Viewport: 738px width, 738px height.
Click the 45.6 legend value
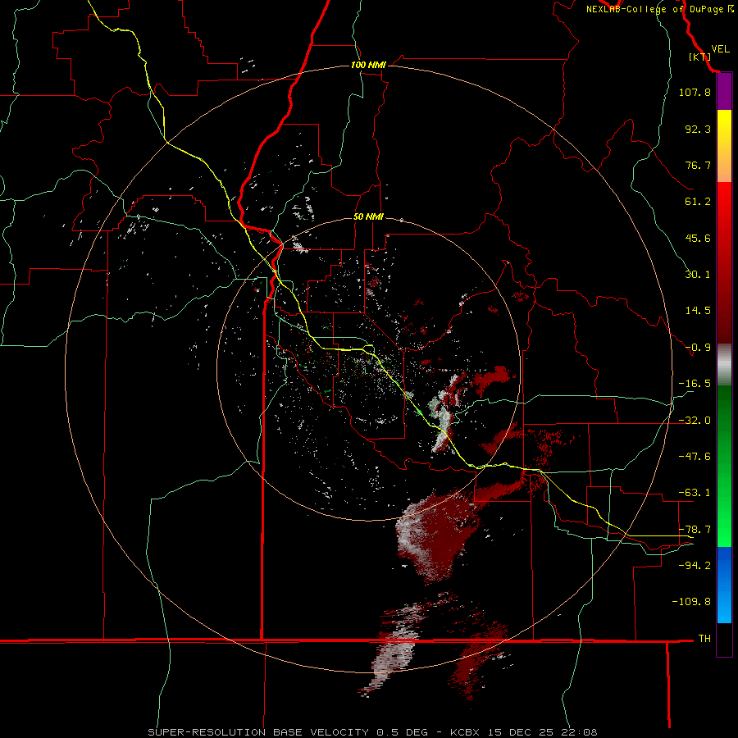pos(698,238)
